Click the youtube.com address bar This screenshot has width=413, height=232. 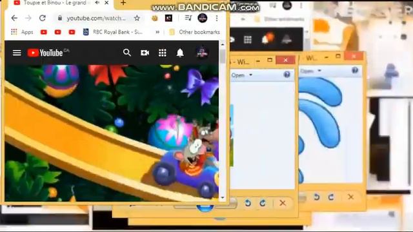96,18
